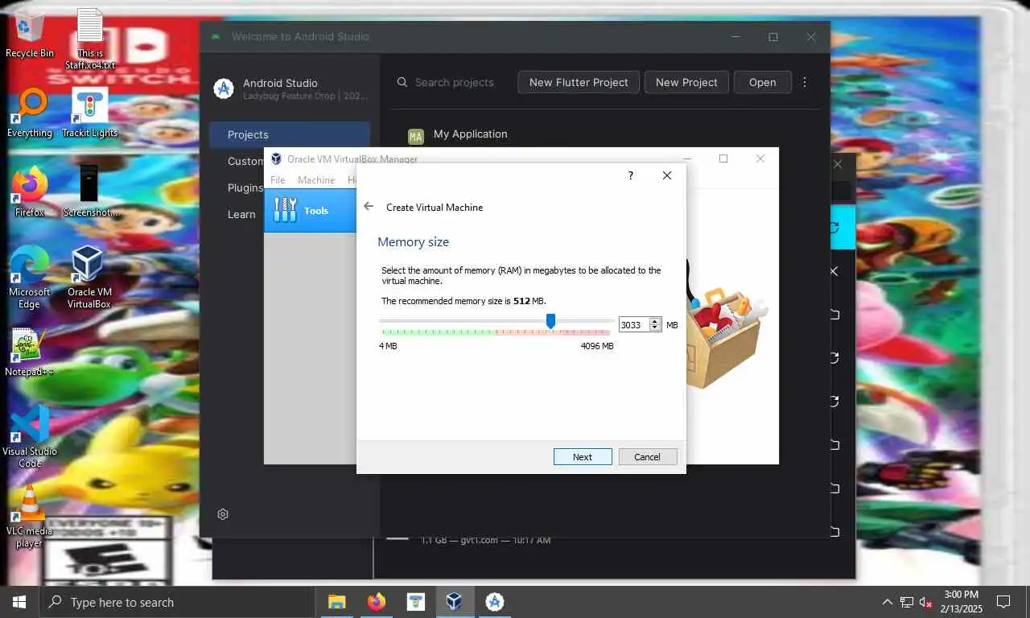Launch the Everything search shortcut
Screen dimensions: 1030x618
pos(30,113)
